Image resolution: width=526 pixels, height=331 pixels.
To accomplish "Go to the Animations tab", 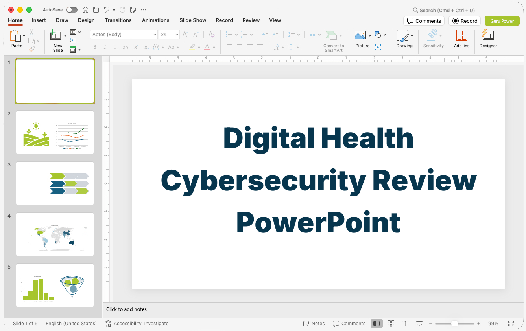I will coord(156,20).
